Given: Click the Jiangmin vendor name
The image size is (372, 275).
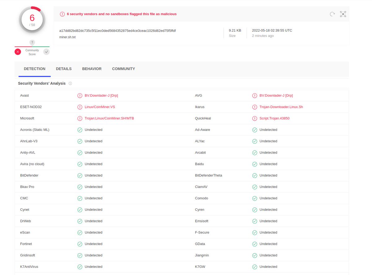Looking at the screenshot, I should point(202,255).
